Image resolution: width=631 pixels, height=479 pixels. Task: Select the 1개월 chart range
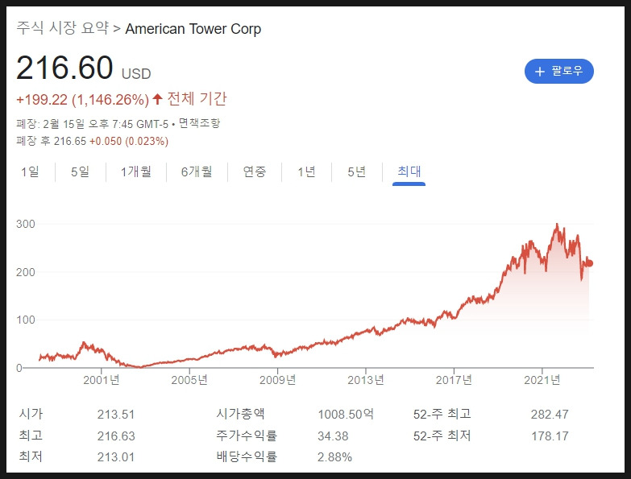136,171
